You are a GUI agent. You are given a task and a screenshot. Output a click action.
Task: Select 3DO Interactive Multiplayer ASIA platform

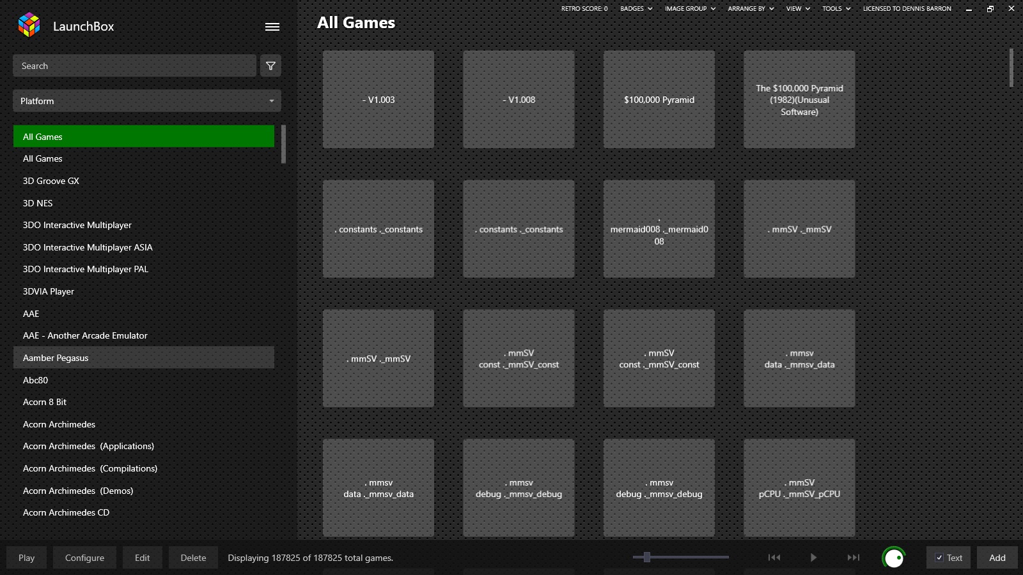pos(144,247)
